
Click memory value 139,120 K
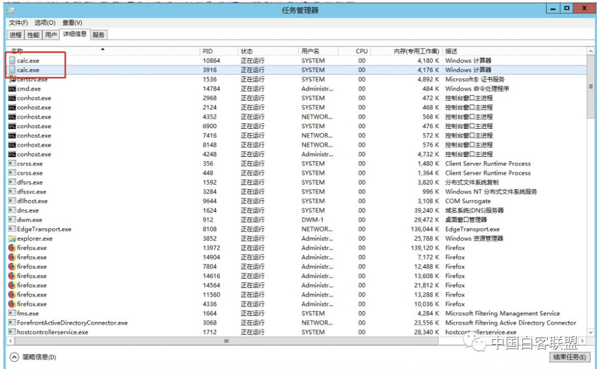426,247
